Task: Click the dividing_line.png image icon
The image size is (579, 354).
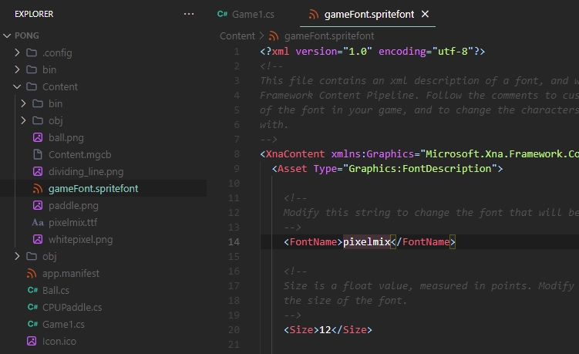Action: coord(38,171)
